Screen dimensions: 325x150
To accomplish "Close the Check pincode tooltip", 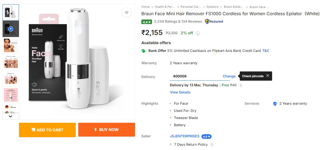I will [268, 76].
